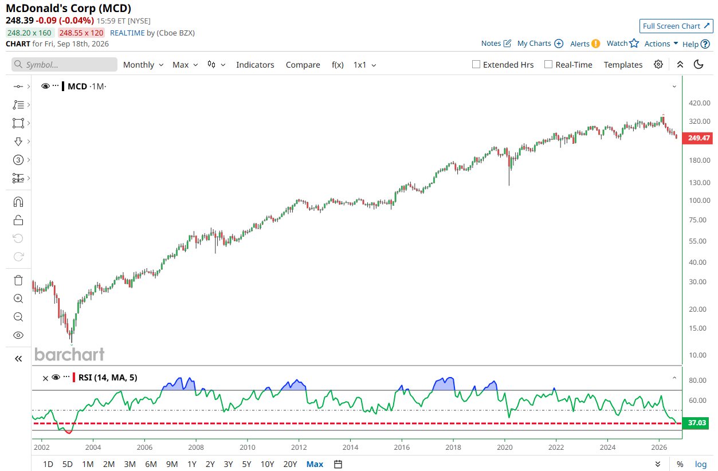Screen dimensions: 718x471
Task: Click the red RSI color bar
Action: pyautogui.click(x=73, y=377)
